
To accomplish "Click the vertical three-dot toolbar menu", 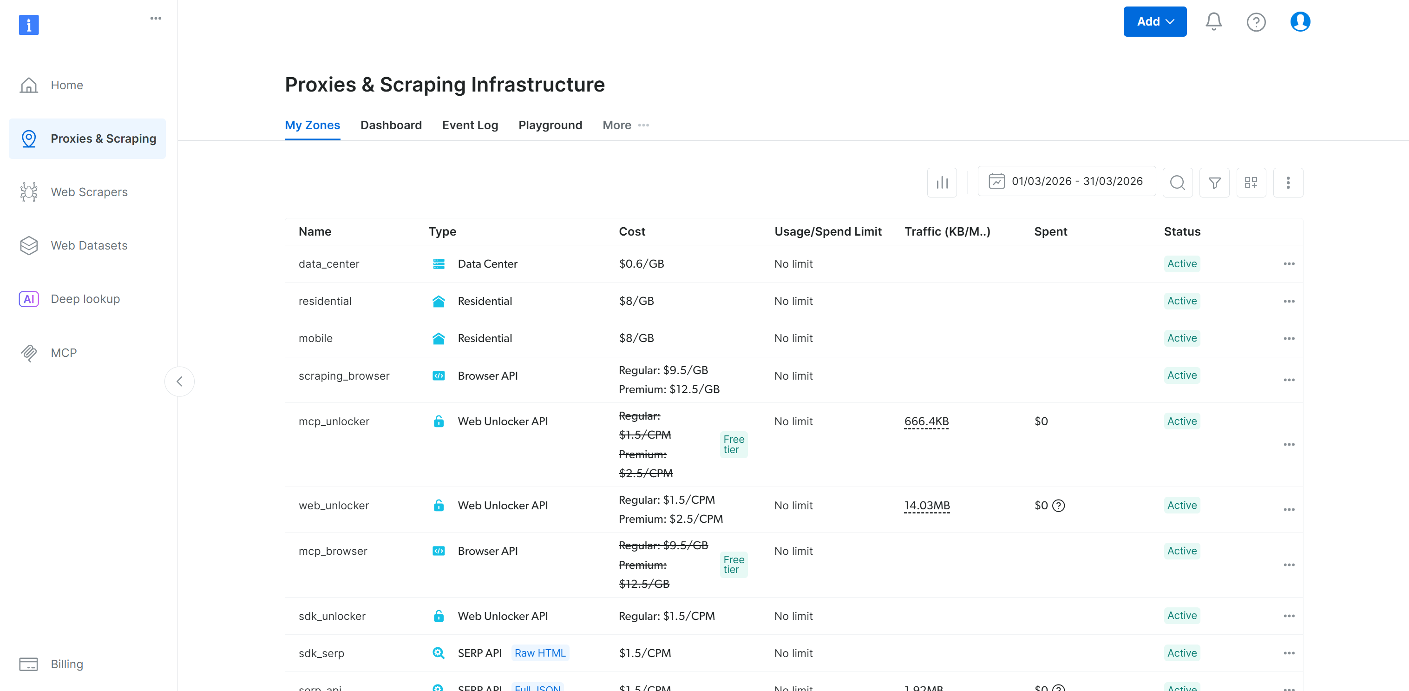I will click(1288, 182).
